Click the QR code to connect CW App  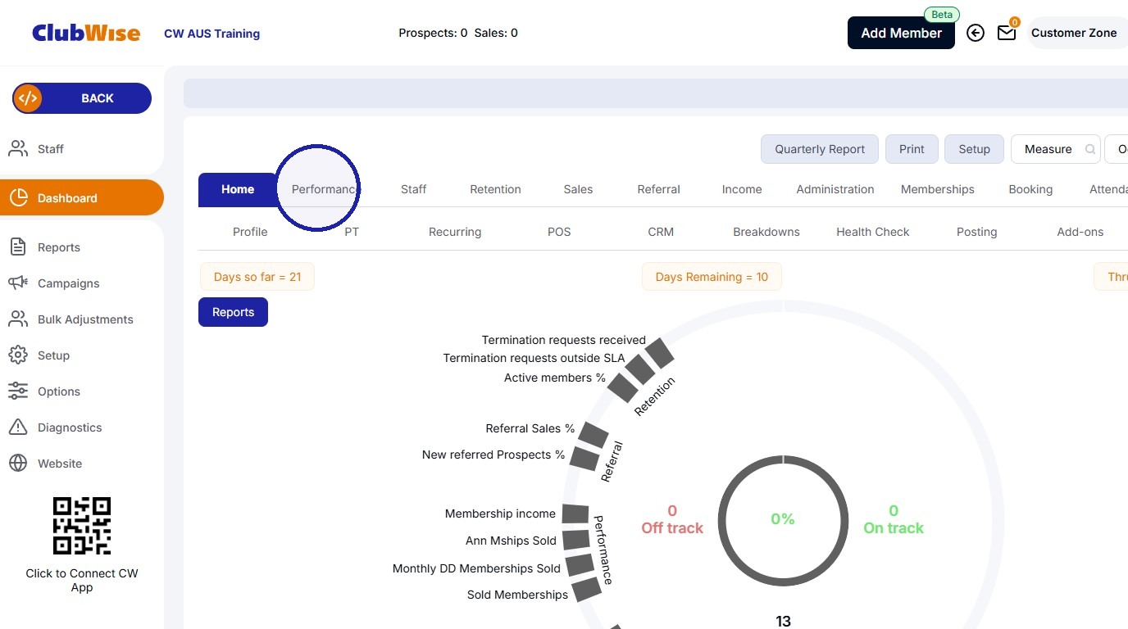(x=82, y=526)
